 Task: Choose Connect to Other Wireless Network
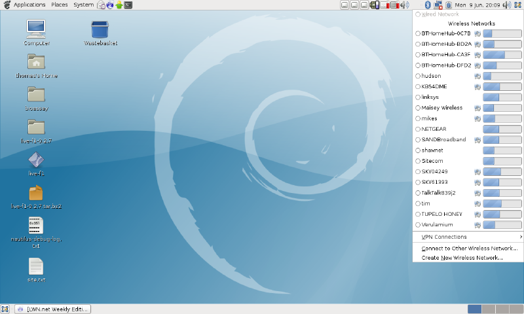[469, 249]
